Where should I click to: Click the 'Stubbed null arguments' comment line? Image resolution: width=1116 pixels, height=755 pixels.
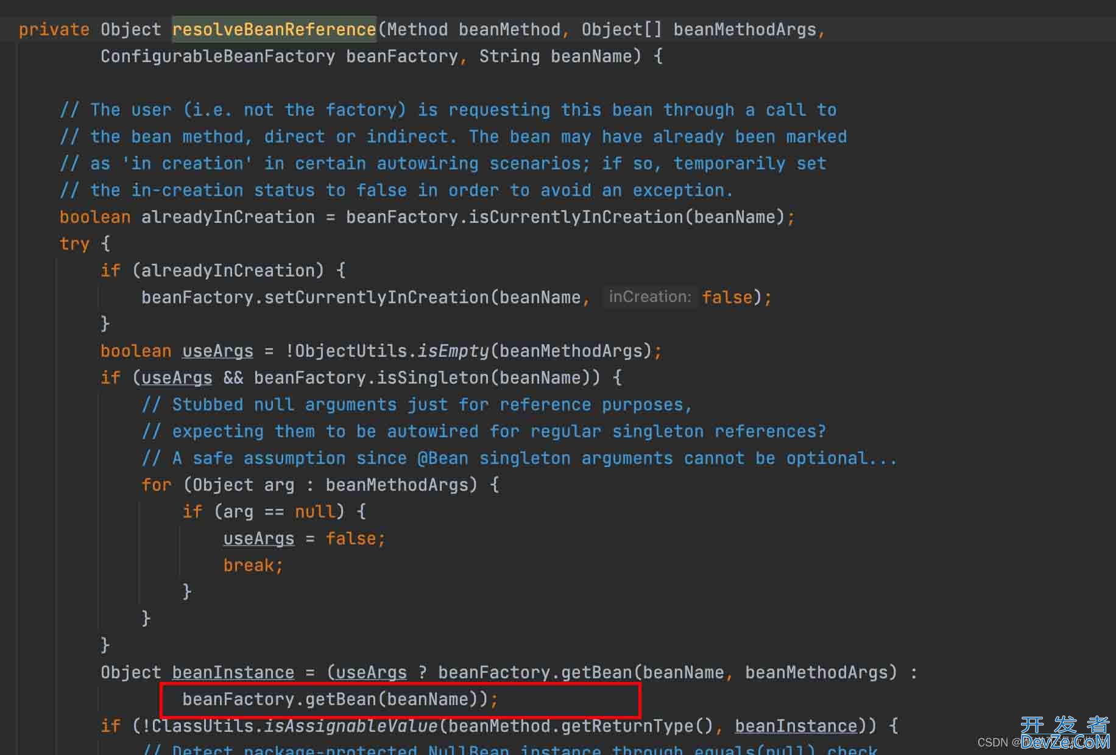[417, 404]
